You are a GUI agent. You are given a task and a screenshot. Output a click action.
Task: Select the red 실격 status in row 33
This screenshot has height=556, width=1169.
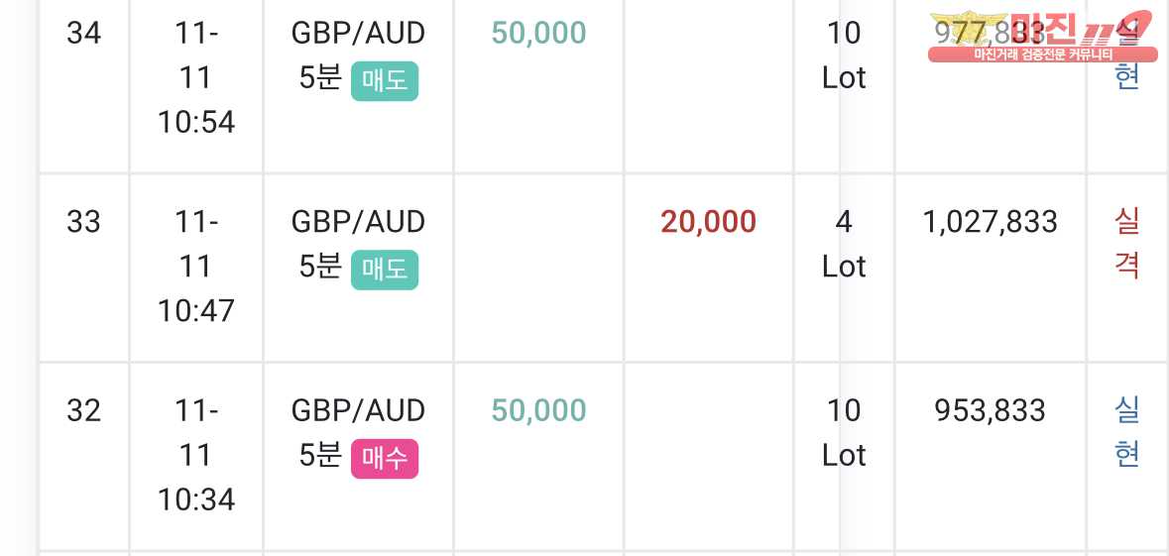pos(1126,244)
